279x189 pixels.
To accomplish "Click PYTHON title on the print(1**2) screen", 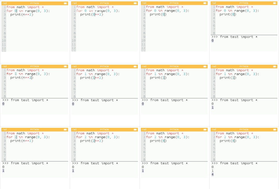I will click(x=104, y=67).
